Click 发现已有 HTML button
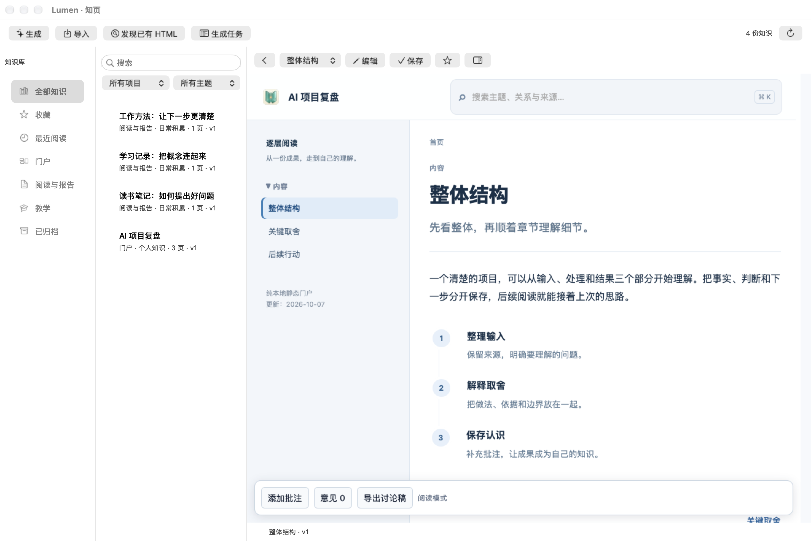This screenshot has height=541, width=811. point(144,33)
